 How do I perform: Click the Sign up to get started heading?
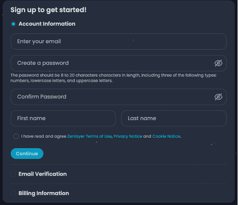pos(48,10)
